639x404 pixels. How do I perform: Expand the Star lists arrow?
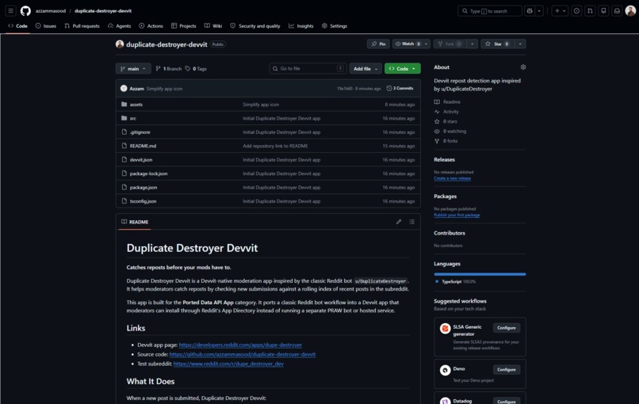tap(520, 44)
